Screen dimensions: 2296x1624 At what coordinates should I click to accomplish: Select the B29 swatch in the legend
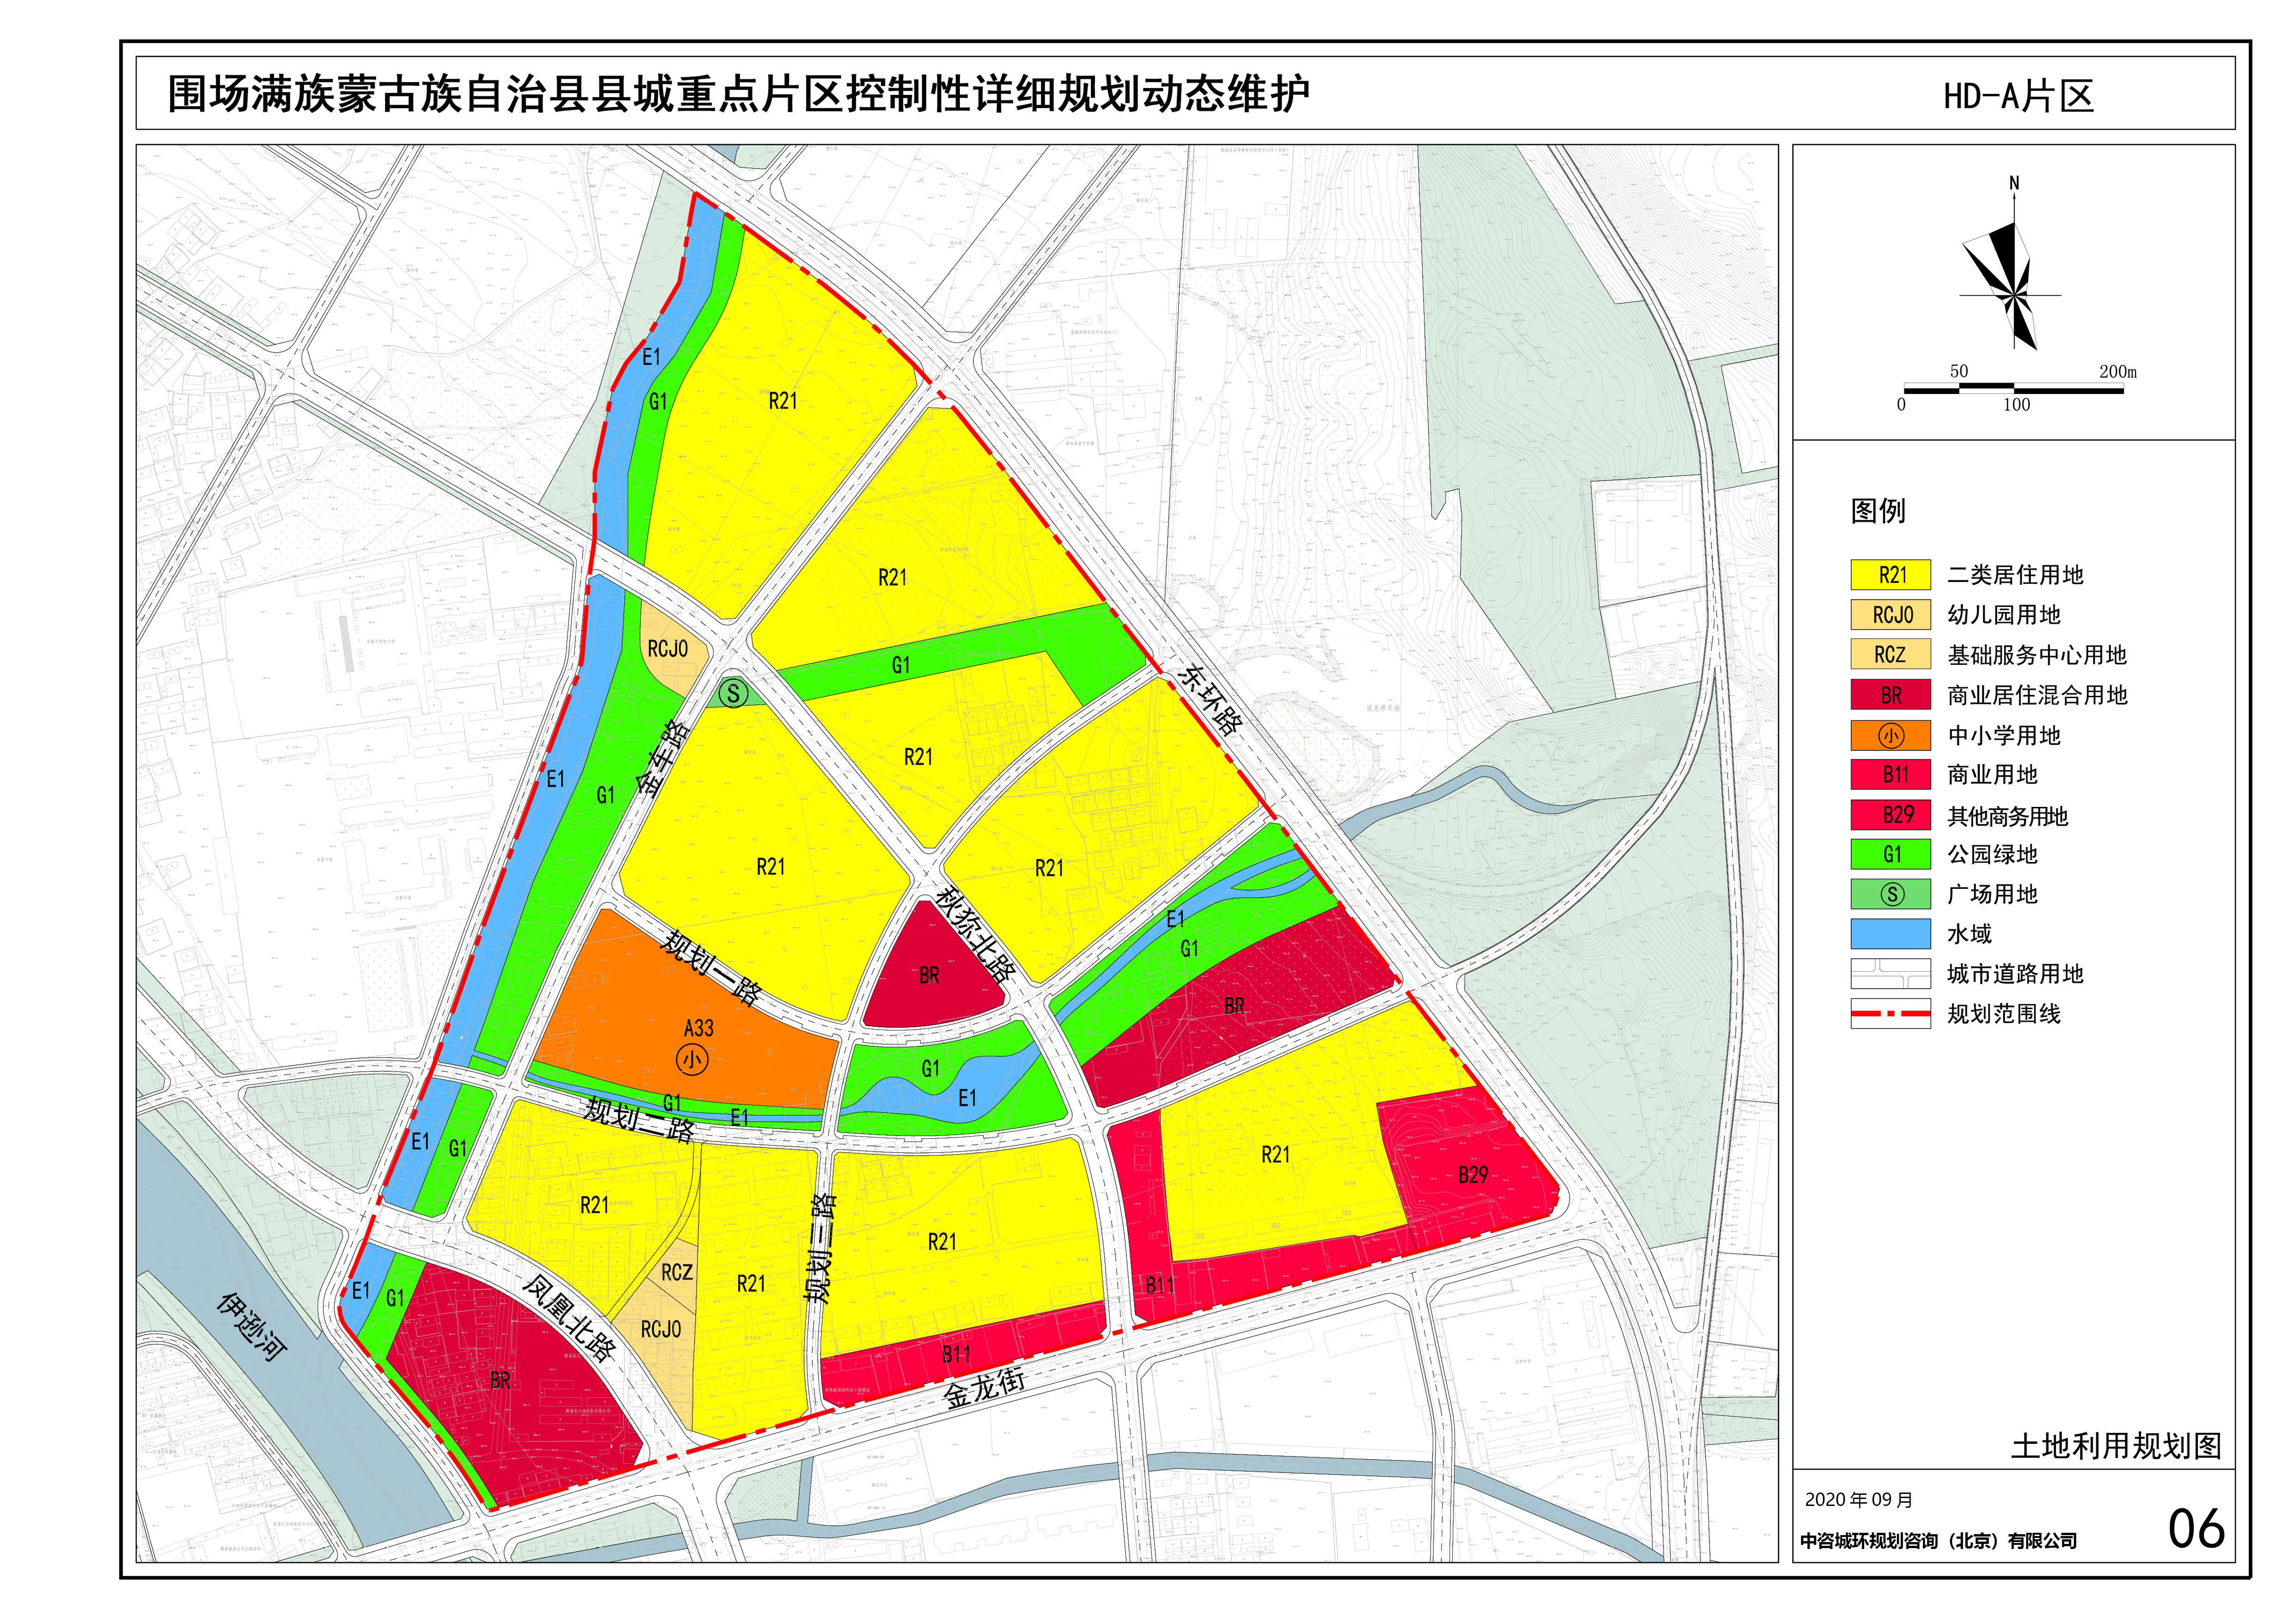tap(1891, 815)
